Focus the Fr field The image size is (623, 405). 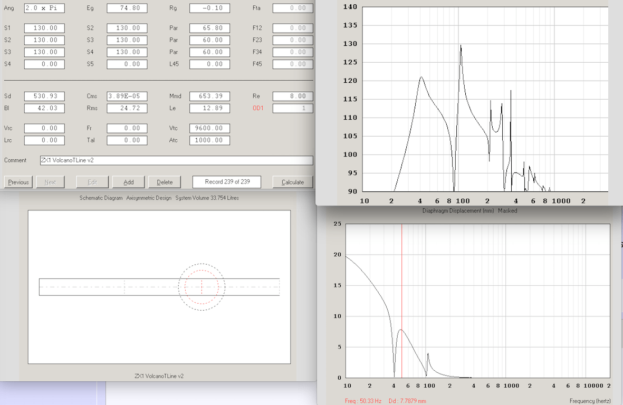pyautogui.click(x=127, y=128)
